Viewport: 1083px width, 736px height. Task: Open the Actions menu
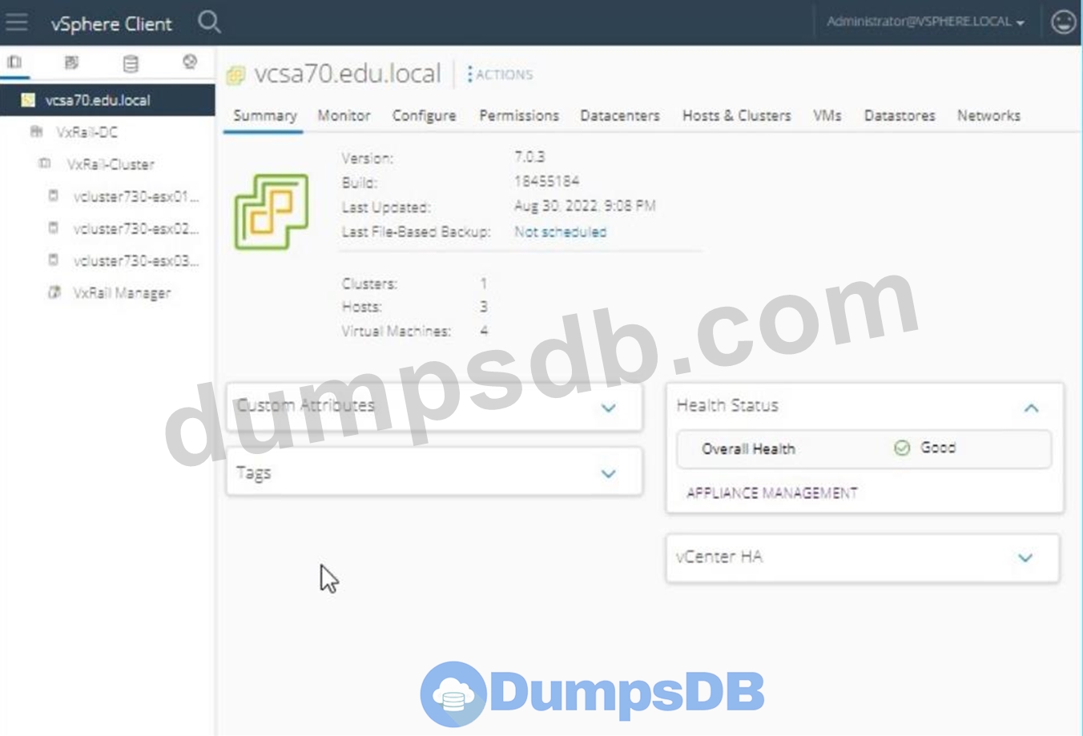click(501, 74)
